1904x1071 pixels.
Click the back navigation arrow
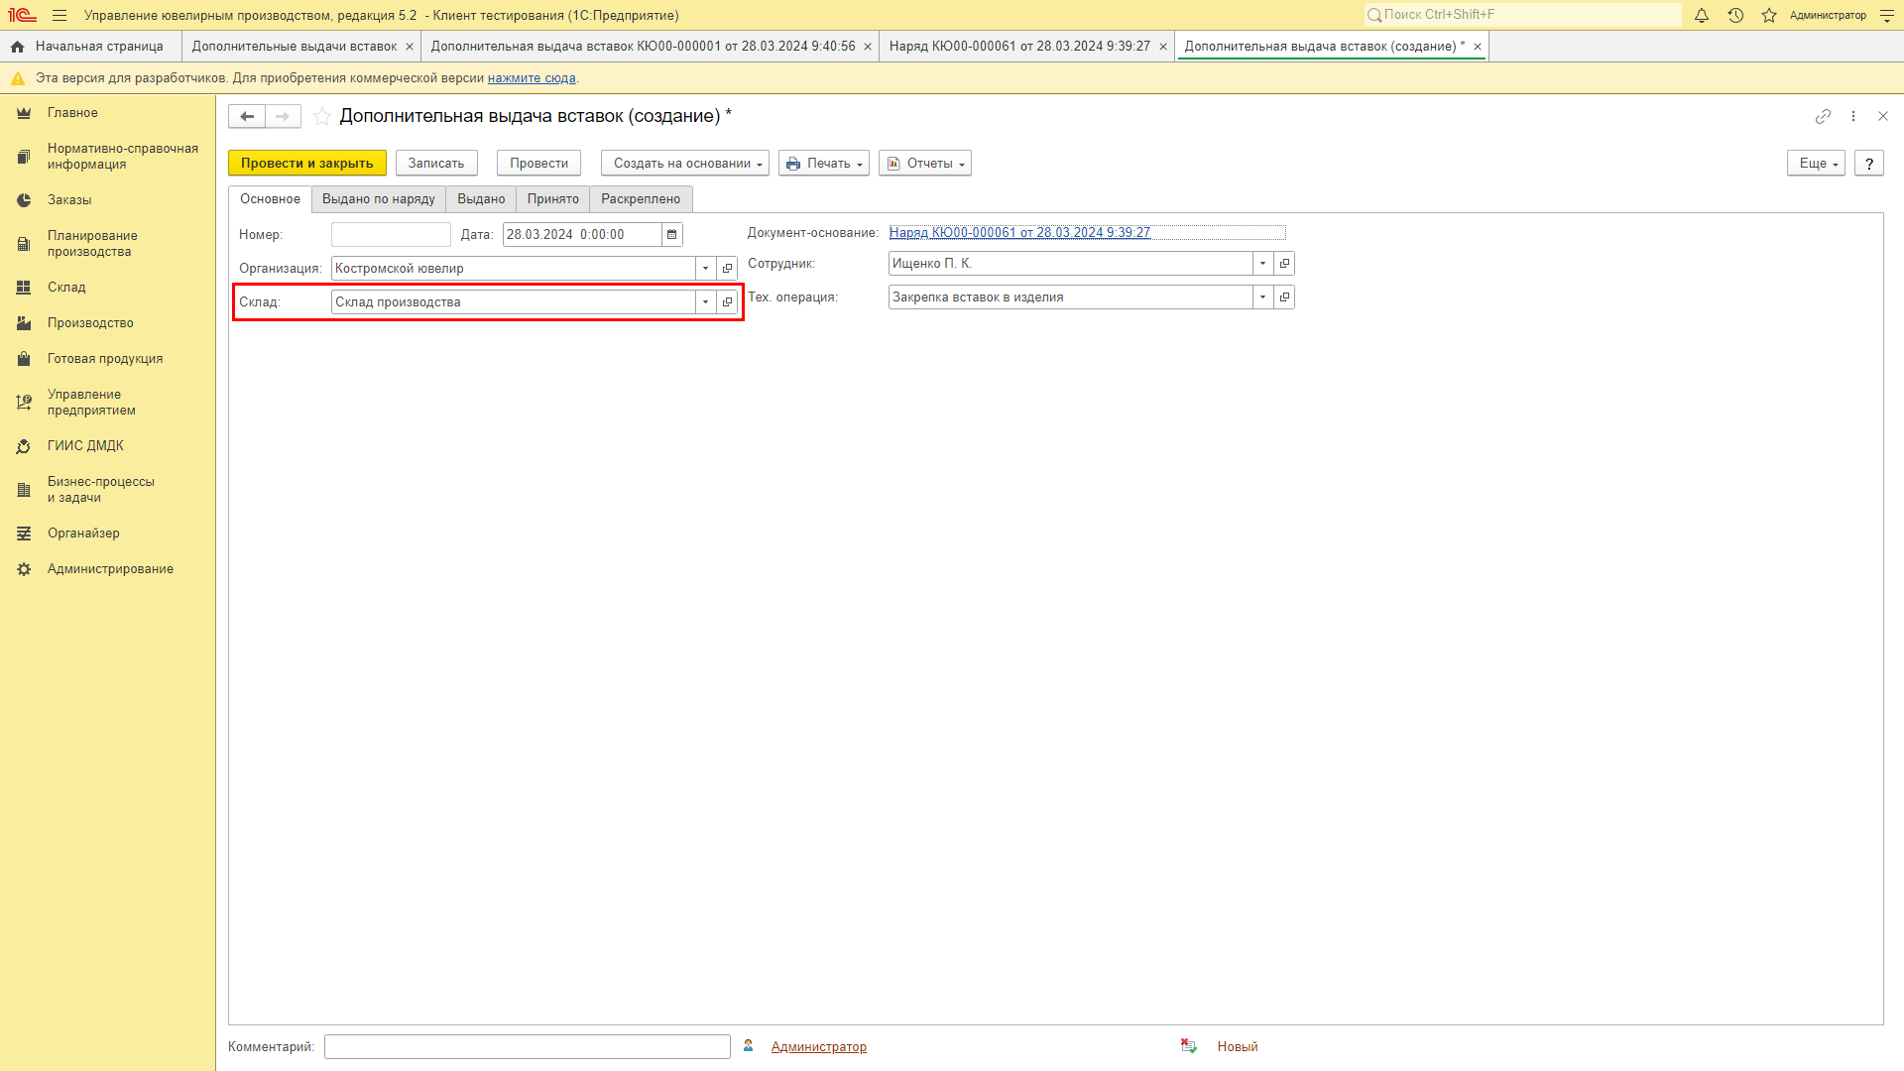point(247,117)
